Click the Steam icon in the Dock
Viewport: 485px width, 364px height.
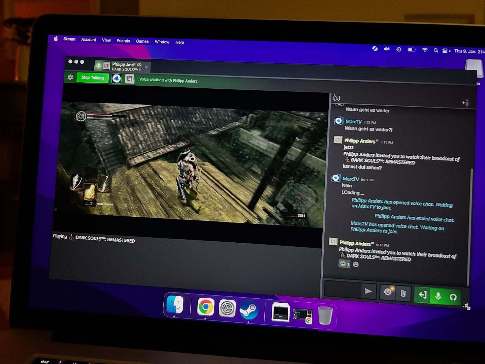coord(249,310)
